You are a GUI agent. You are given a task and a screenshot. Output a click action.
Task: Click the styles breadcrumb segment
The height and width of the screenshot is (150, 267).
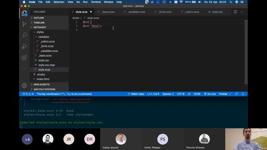76,18
